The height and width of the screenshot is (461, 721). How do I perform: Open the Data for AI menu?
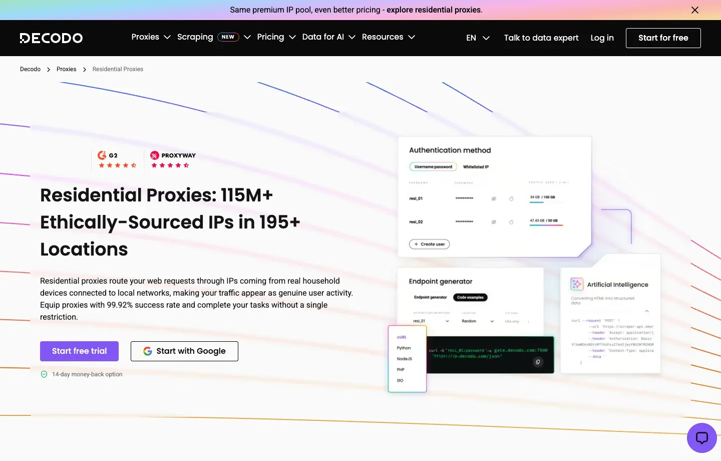pos(323,37)
